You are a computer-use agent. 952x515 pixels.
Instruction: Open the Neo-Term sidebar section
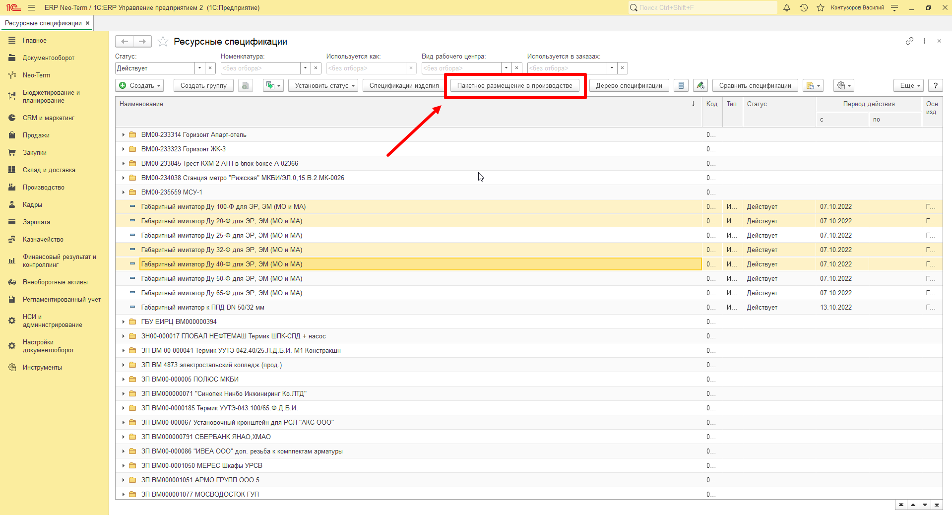pos(36,75)
